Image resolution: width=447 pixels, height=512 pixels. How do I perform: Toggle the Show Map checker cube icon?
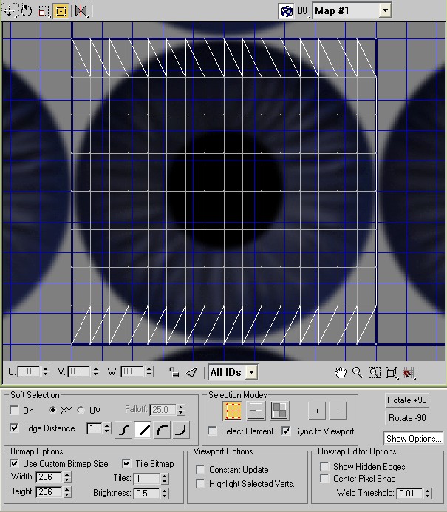point(287,11)
